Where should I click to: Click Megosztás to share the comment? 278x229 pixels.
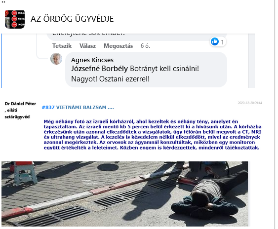[x=118, y=46]
